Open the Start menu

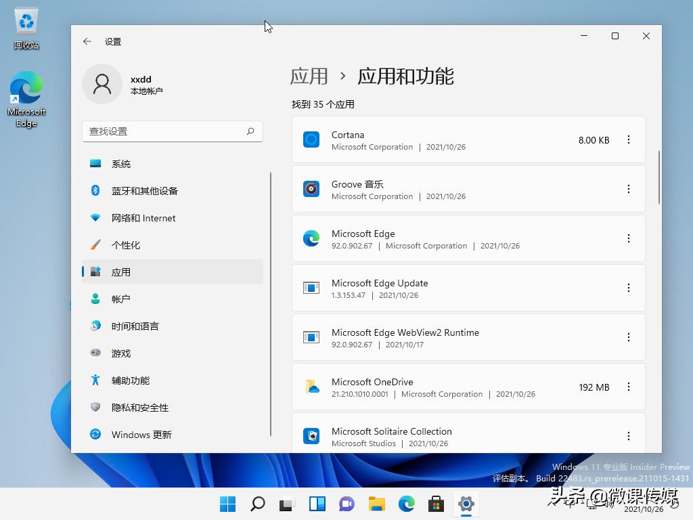227,504
